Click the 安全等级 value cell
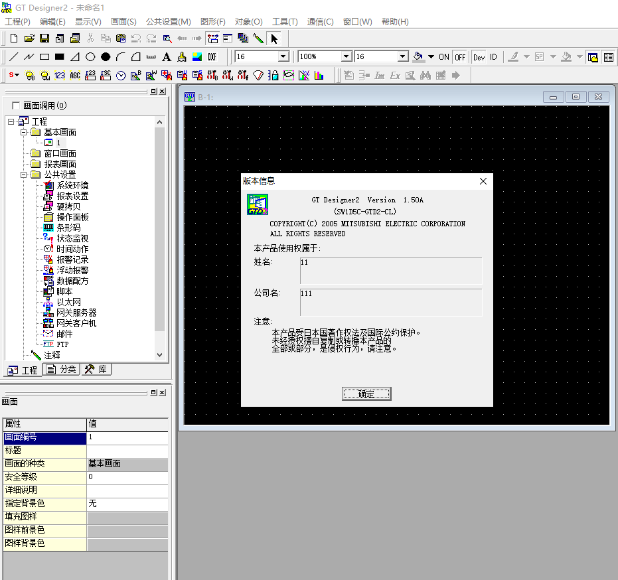This screenshot has width=618, height=580. (x=127, y=476)
